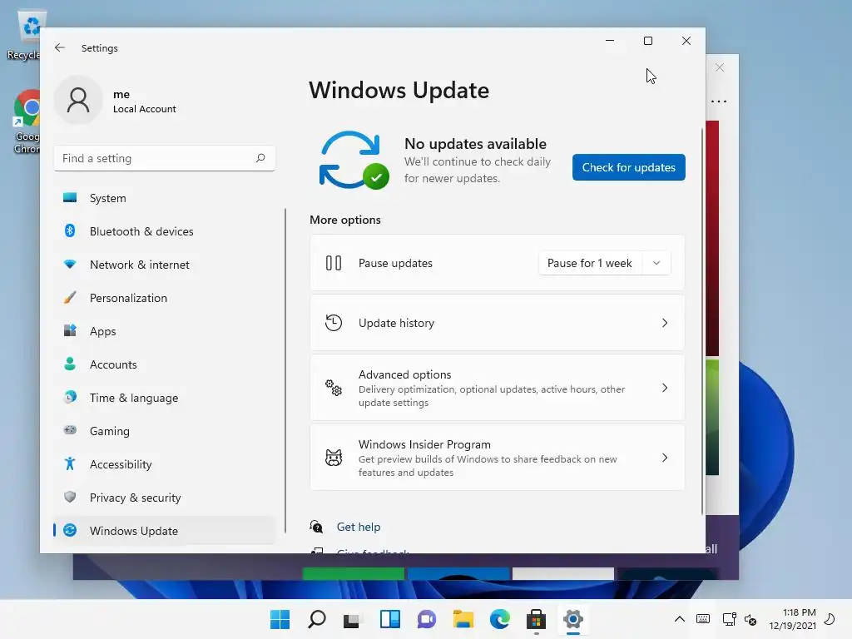Open Google Chrome desktop shortcut

coord(27,121)
